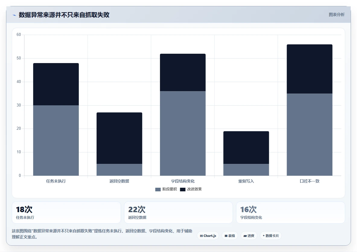
Task: Click the 40 y-axis value
Action: coord(19,81)
